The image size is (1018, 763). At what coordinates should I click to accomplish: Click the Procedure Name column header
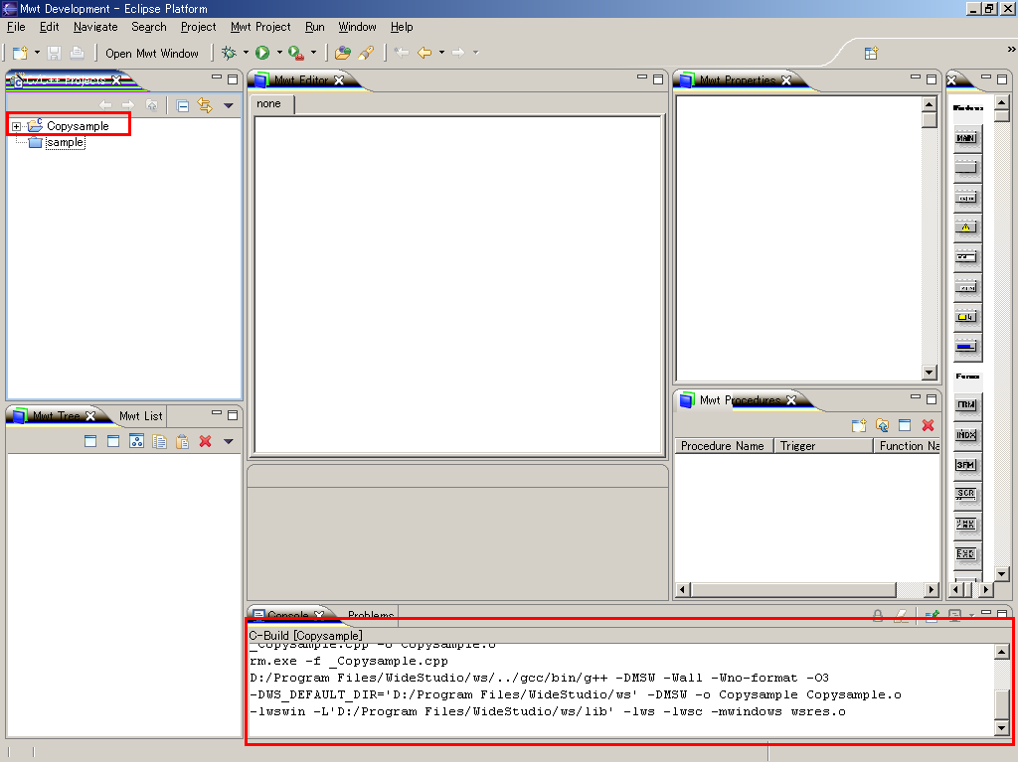coord(723,446)
